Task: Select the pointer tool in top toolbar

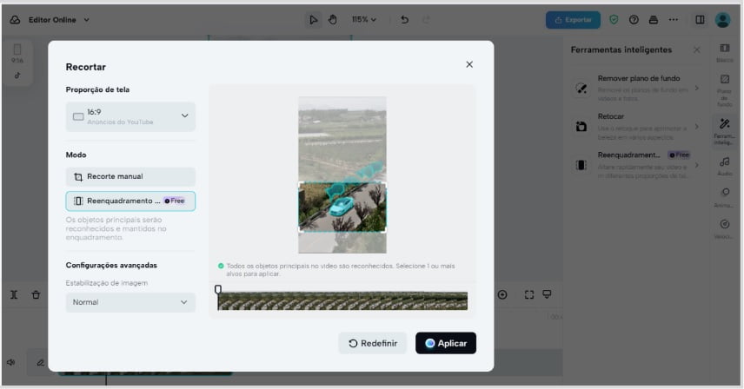Action: coord(313,20)
